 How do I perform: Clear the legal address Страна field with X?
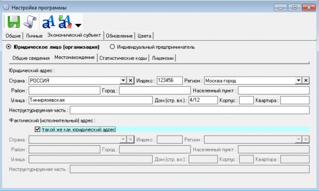(130, 80)
